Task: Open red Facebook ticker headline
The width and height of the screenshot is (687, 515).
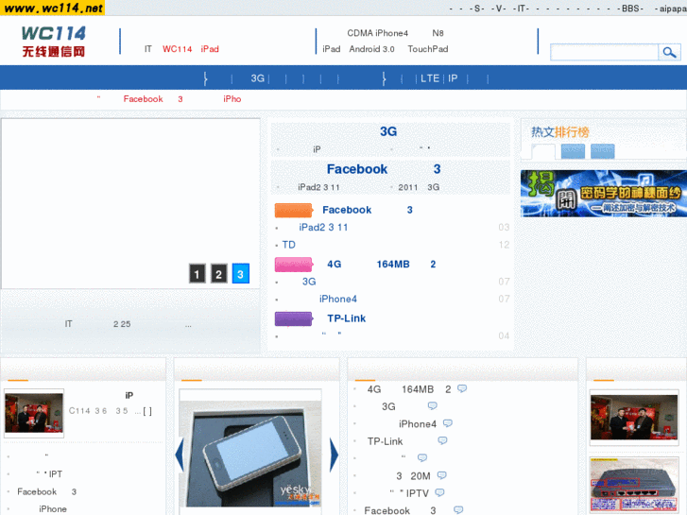Action: coord(143,99)
